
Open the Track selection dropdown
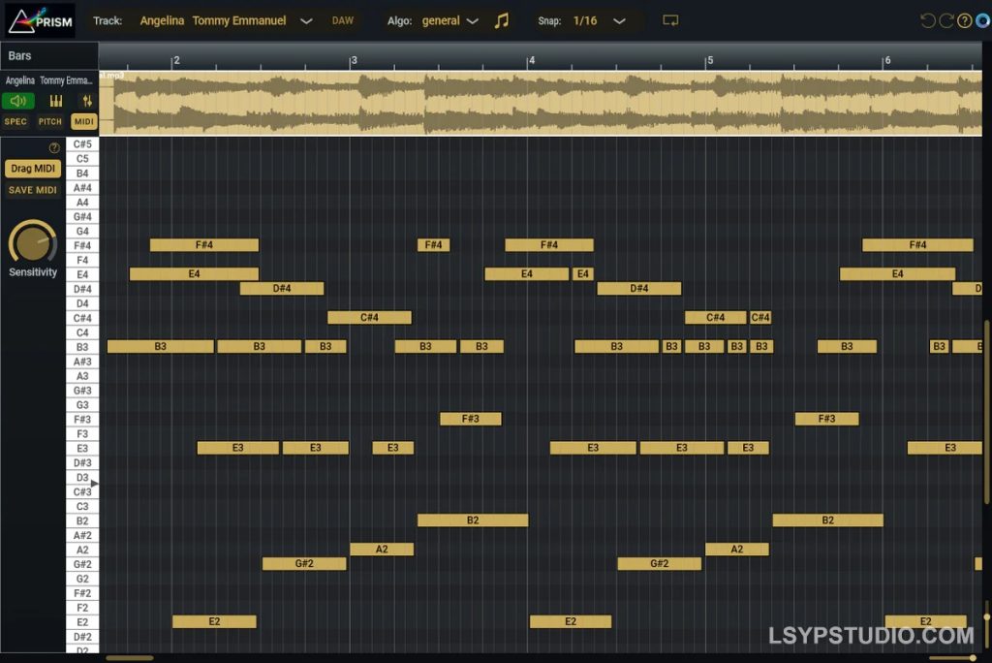306,19
